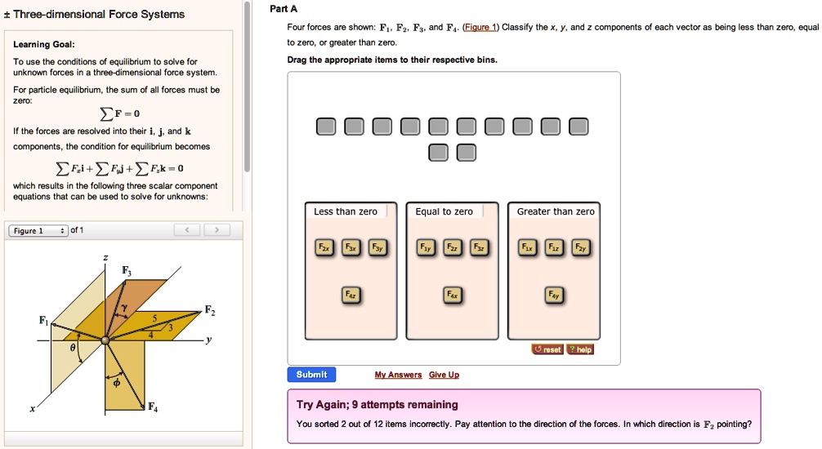Select the F3x force tile
The image size is (822, 449).
(x=351, y=248)
